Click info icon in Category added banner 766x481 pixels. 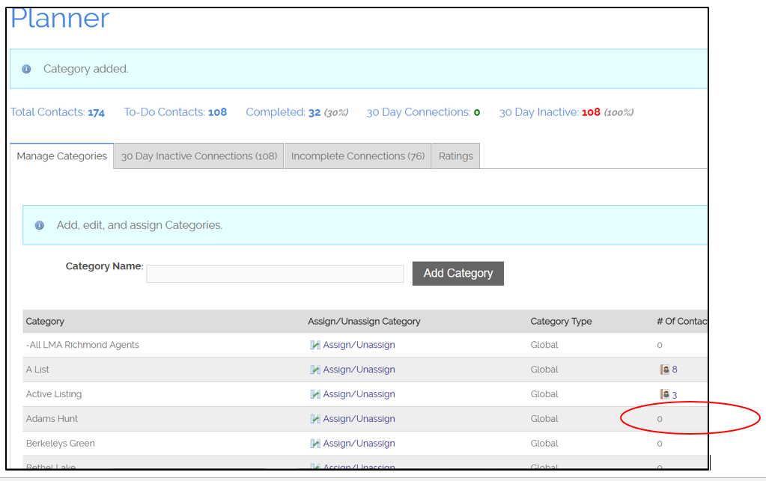[27, 69]
